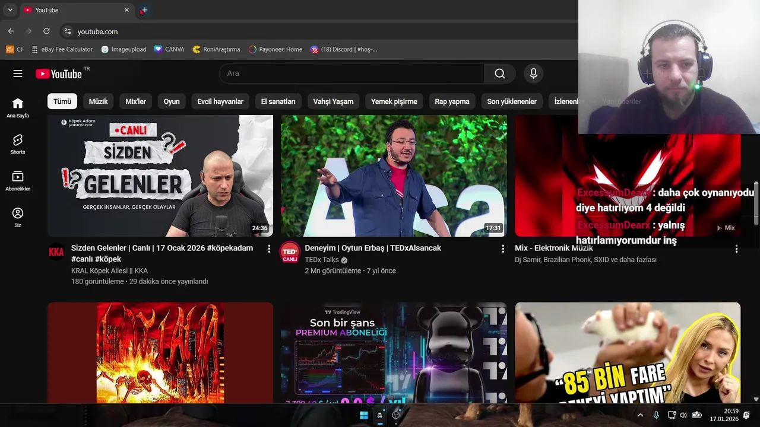Open the Payoneer: Home bookmark

pyautogui.click(x=275, y=49)
